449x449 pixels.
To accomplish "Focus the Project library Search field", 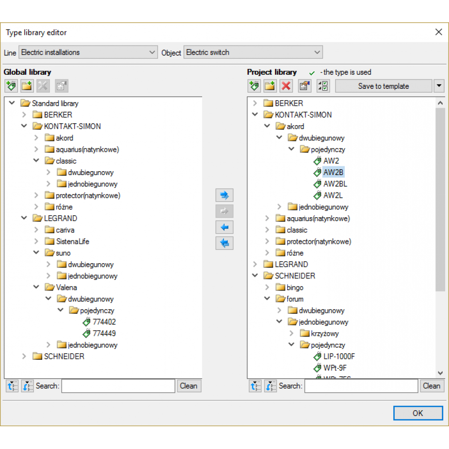I will coord(361,386).
